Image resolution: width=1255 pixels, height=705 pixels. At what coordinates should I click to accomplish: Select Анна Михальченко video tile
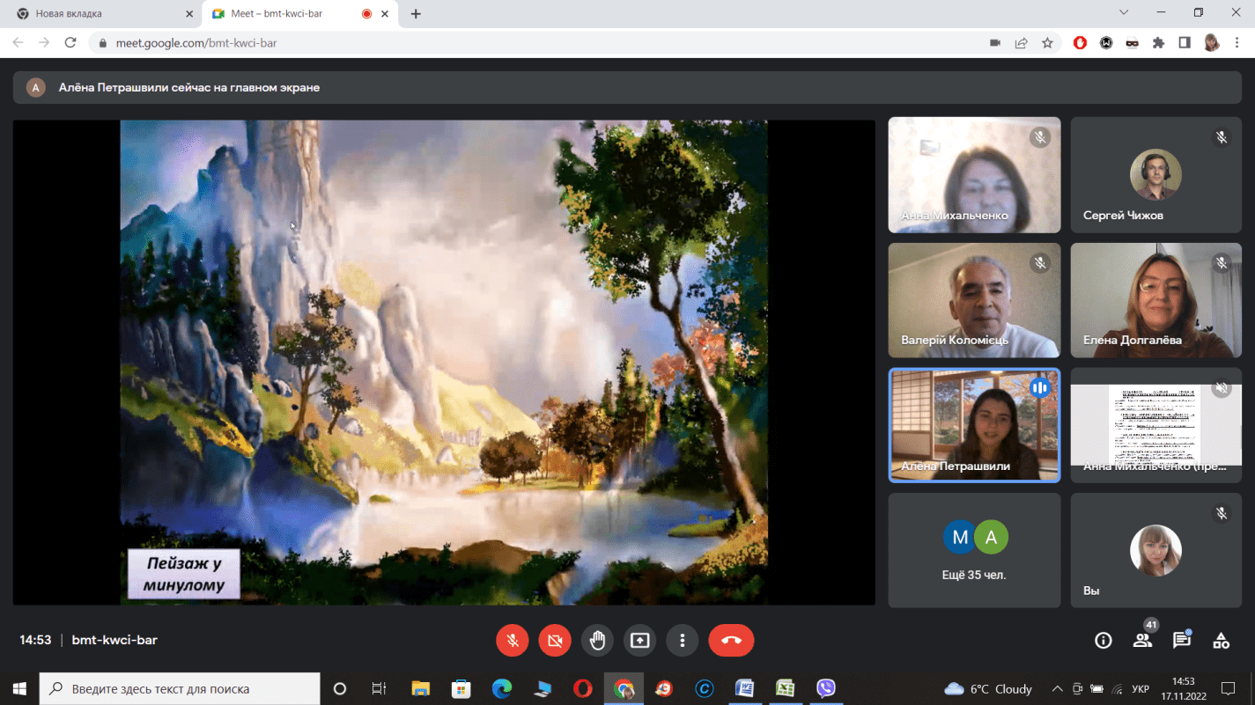974,175
